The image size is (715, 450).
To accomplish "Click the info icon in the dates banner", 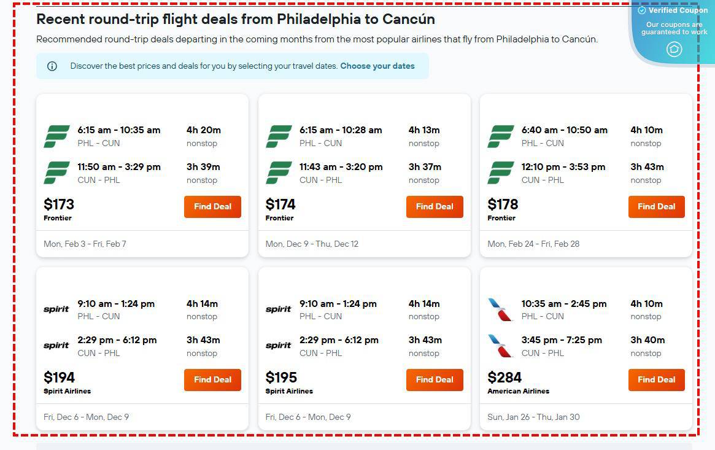I will click(x=52, y=66).
